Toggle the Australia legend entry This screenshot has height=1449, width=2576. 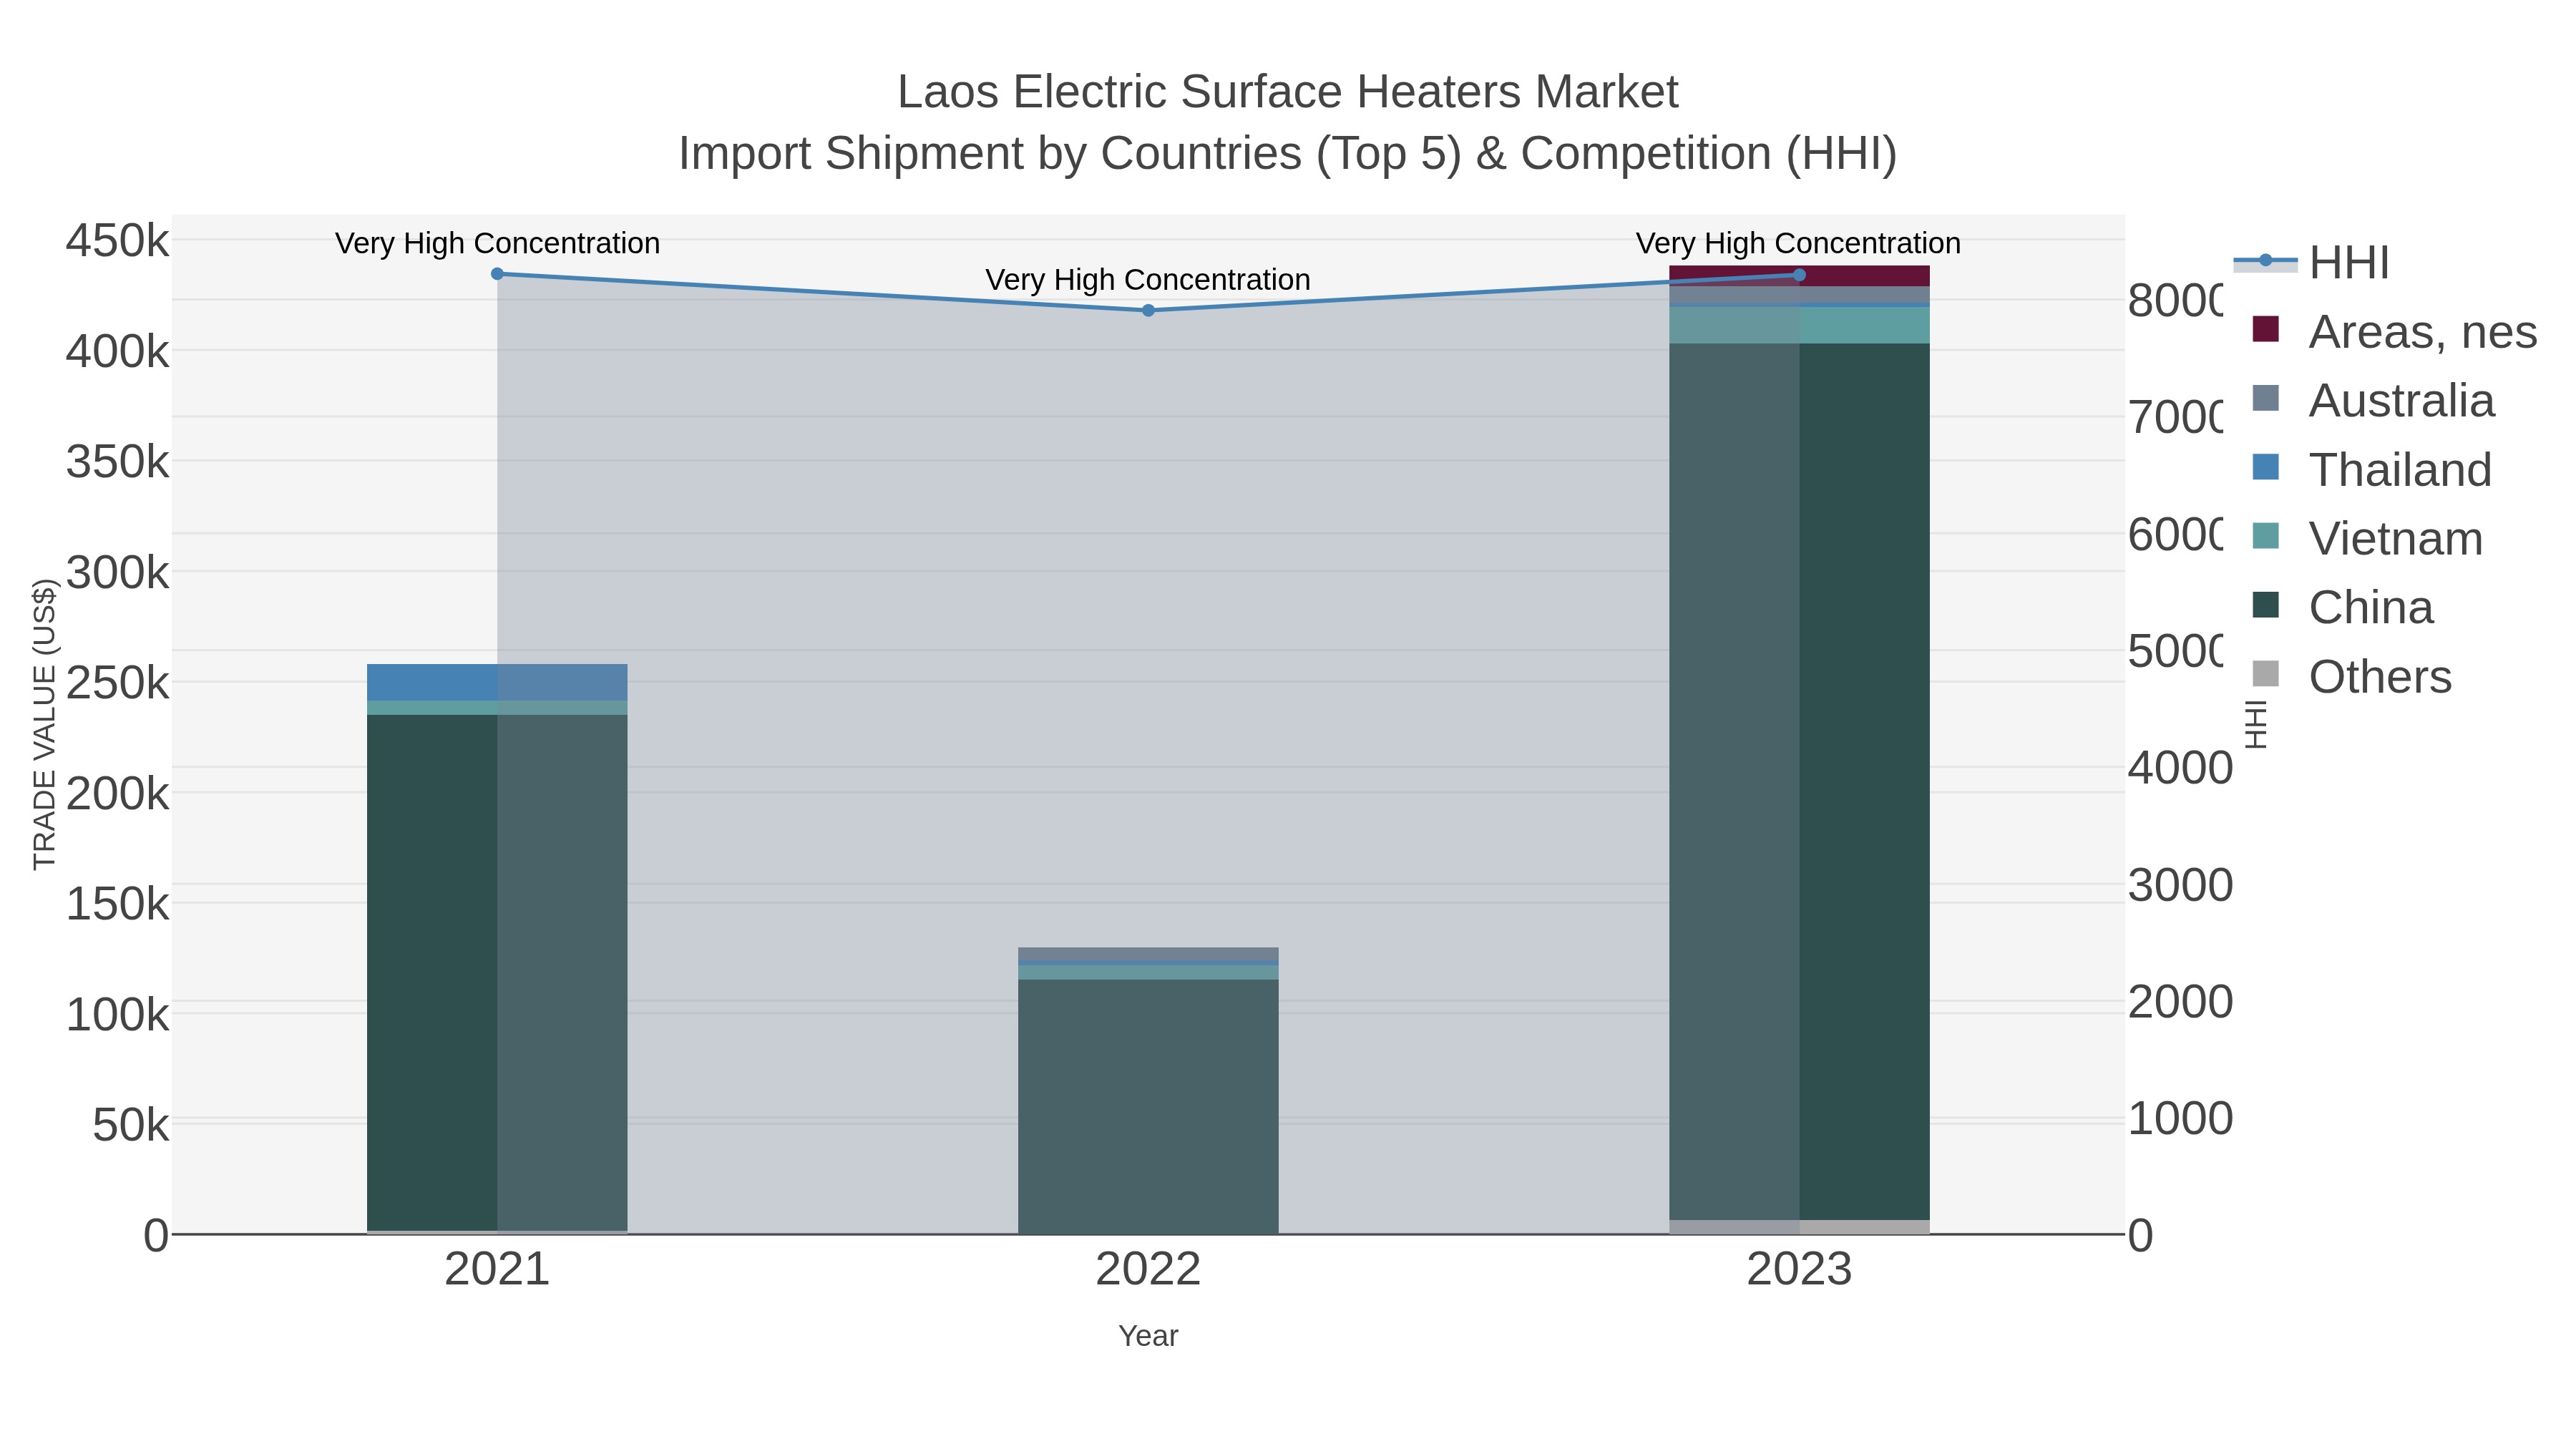coord(2373,401)
